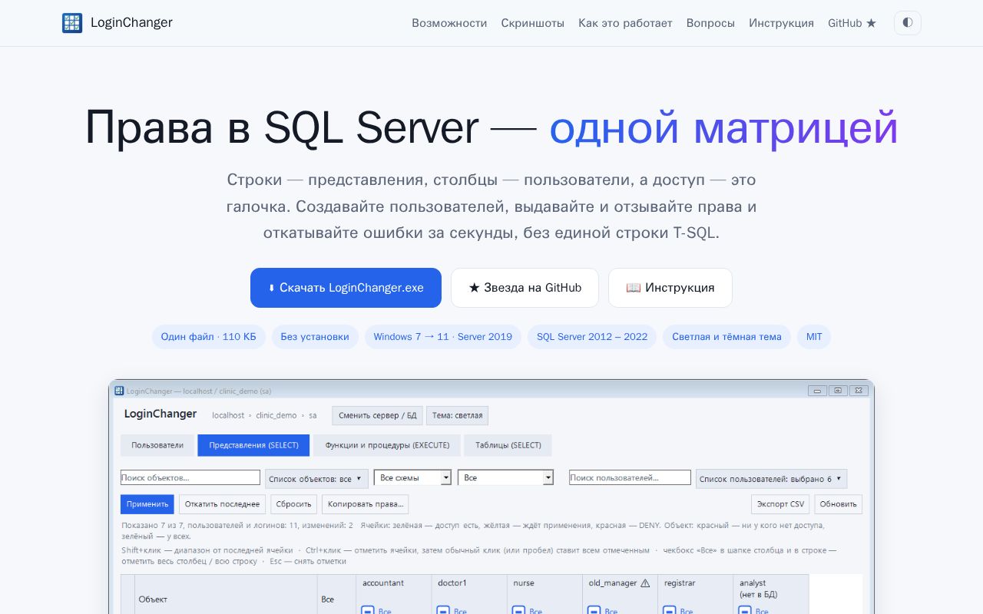Viewport: 983px width, 614px height.
Task: Click the Копировать права... button
Action: coord(365,504)
